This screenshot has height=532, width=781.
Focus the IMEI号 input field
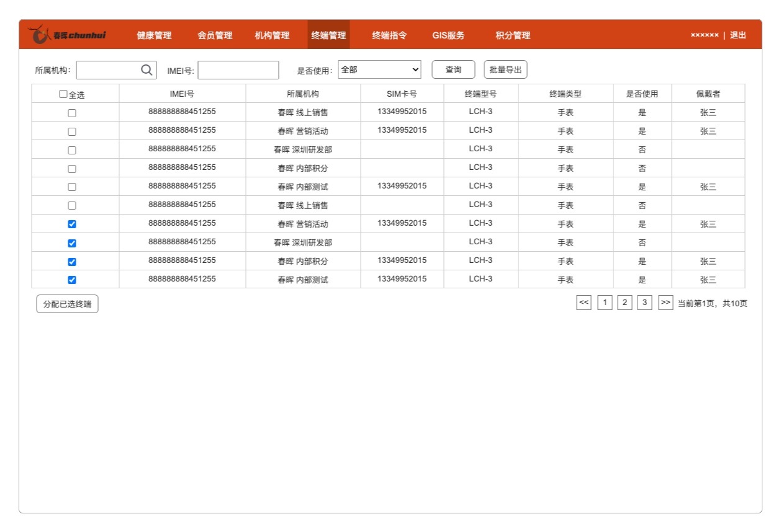pyautogui.click(x=238, y=70)
